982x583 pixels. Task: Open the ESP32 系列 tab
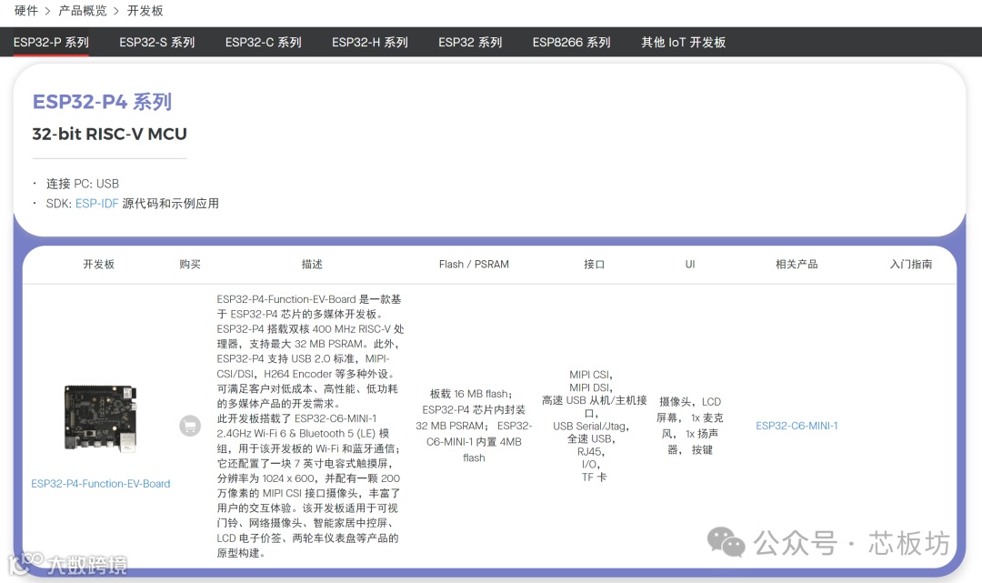[470, 42]
